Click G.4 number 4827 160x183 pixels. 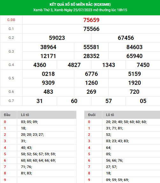[x=74, y=65]
